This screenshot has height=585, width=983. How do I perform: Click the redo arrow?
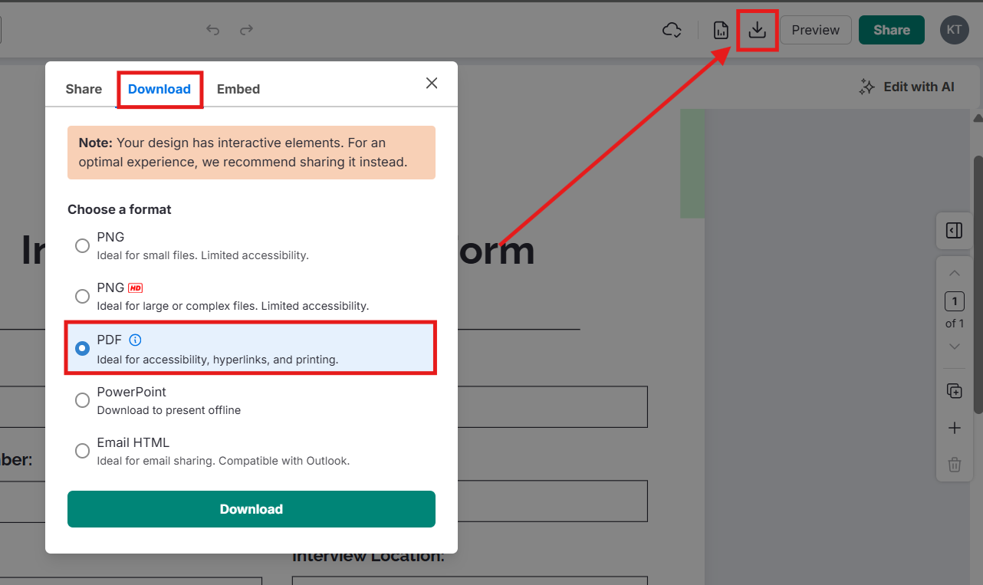tap(246, 30)
